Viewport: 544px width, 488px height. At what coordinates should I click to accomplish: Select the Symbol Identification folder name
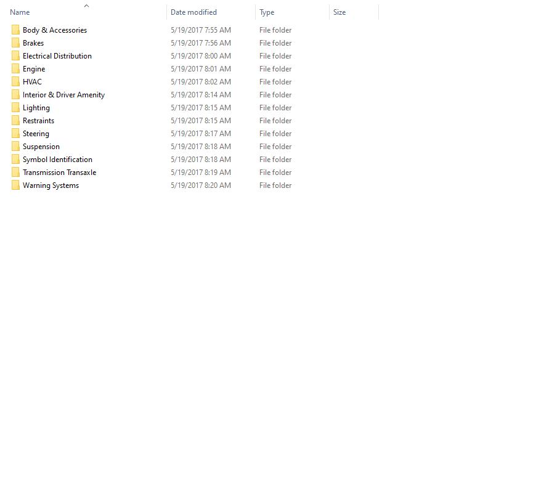[x=57, y=160]
